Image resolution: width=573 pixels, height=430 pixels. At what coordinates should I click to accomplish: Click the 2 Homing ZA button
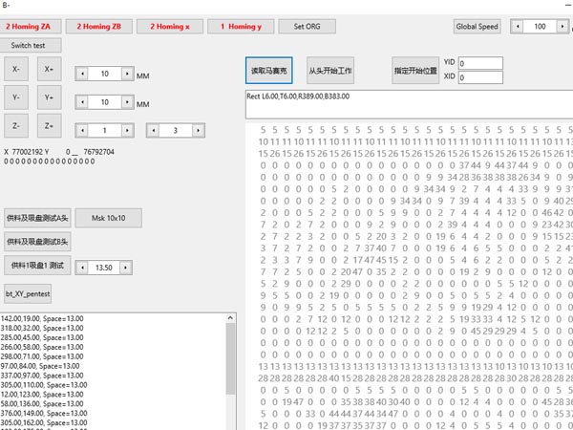(29, 27)
